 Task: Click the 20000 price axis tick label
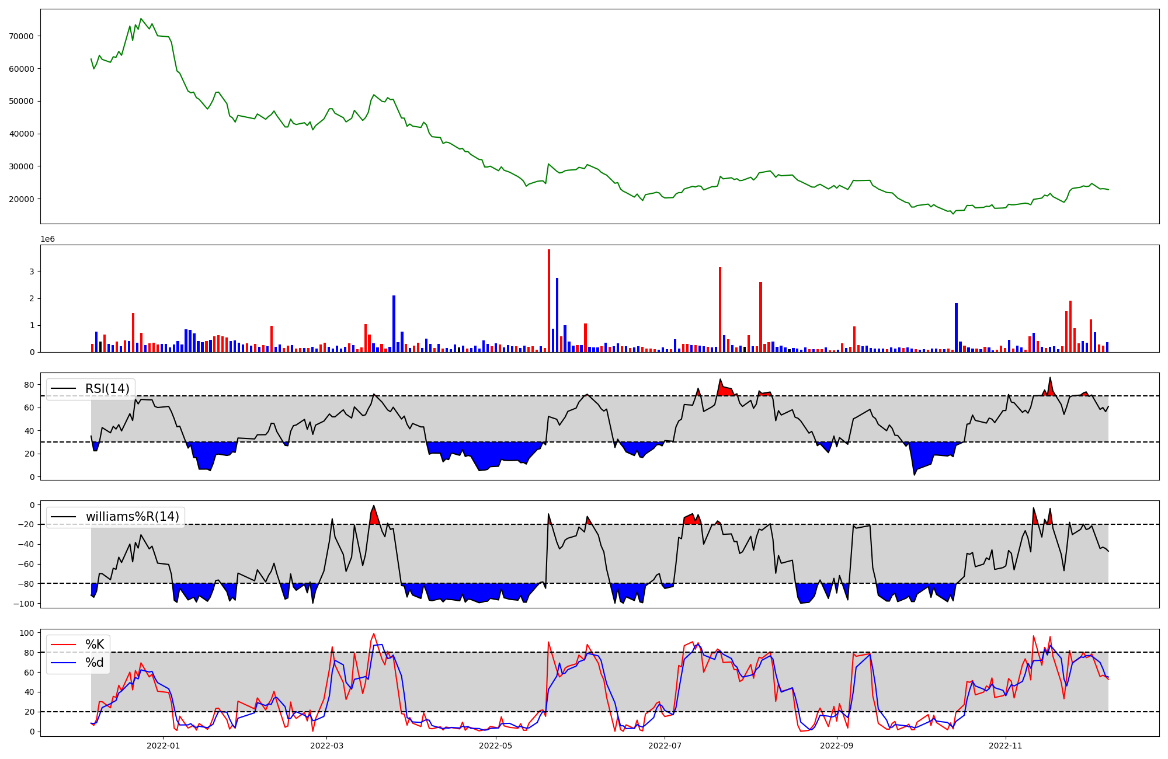[x=22, y=199]
